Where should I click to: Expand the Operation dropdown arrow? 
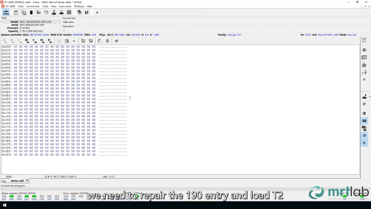click(64, 31)
